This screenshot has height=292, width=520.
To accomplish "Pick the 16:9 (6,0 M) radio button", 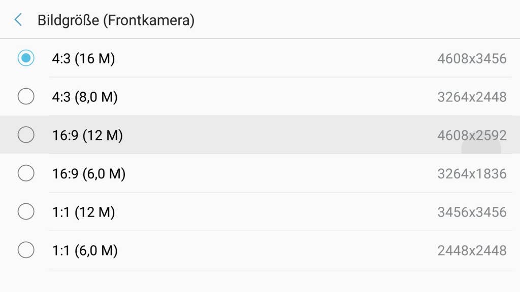I will 26,173.
